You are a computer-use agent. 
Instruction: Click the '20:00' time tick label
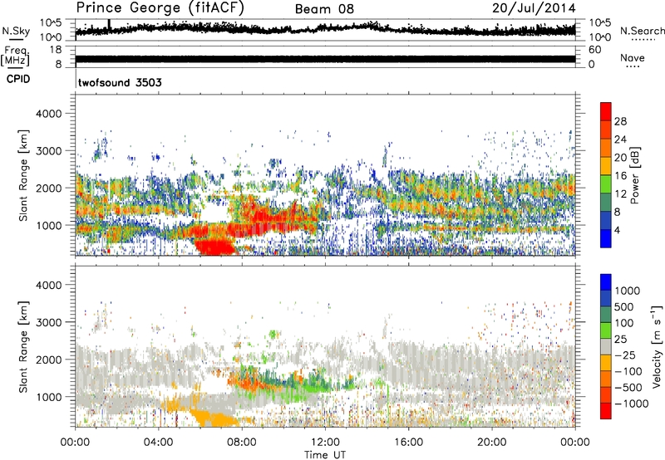point(492,443)
